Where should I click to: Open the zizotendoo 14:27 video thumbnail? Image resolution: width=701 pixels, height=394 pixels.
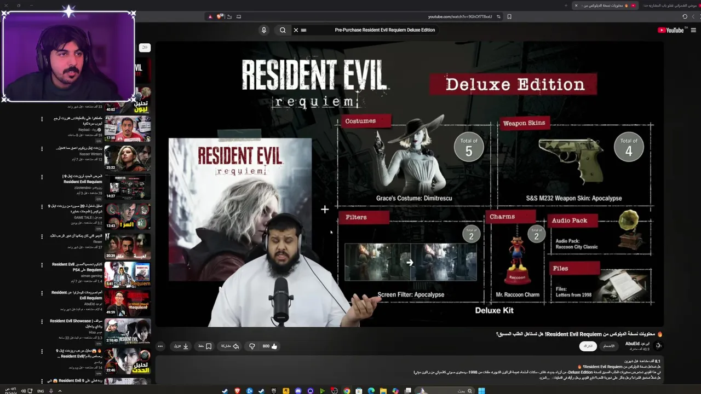[x=127, y=187]
